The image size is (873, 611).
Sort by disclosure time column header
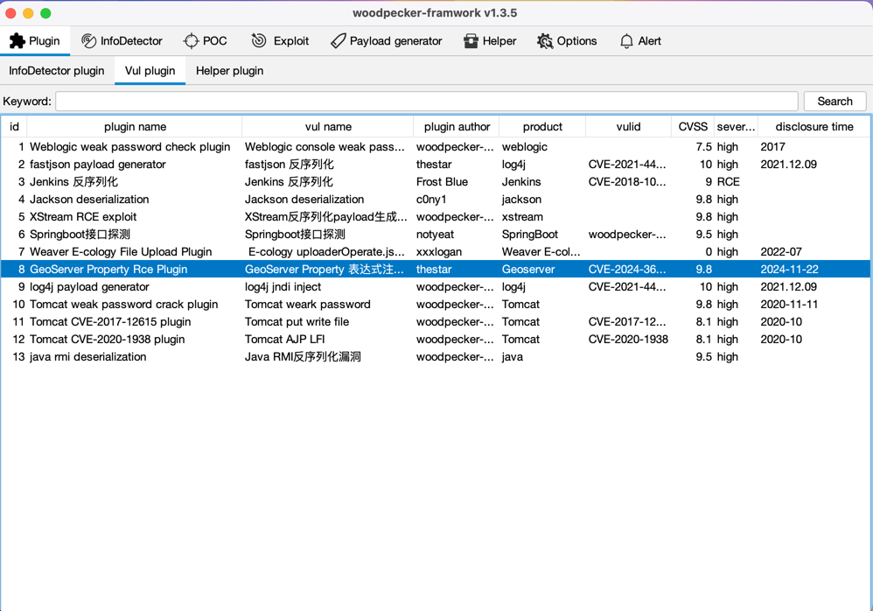pyautogui.click(x=814, y=126)
